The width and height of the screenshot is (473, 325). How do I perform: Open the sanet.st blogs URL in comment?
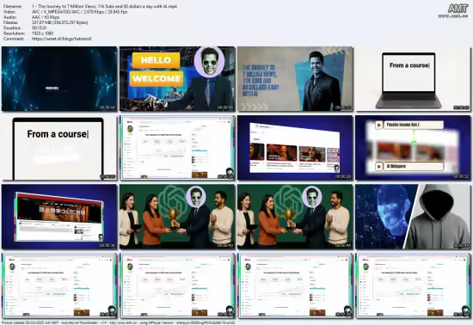62,39
